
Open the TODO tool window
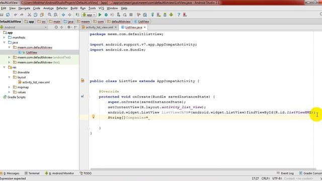click(86, 173)
